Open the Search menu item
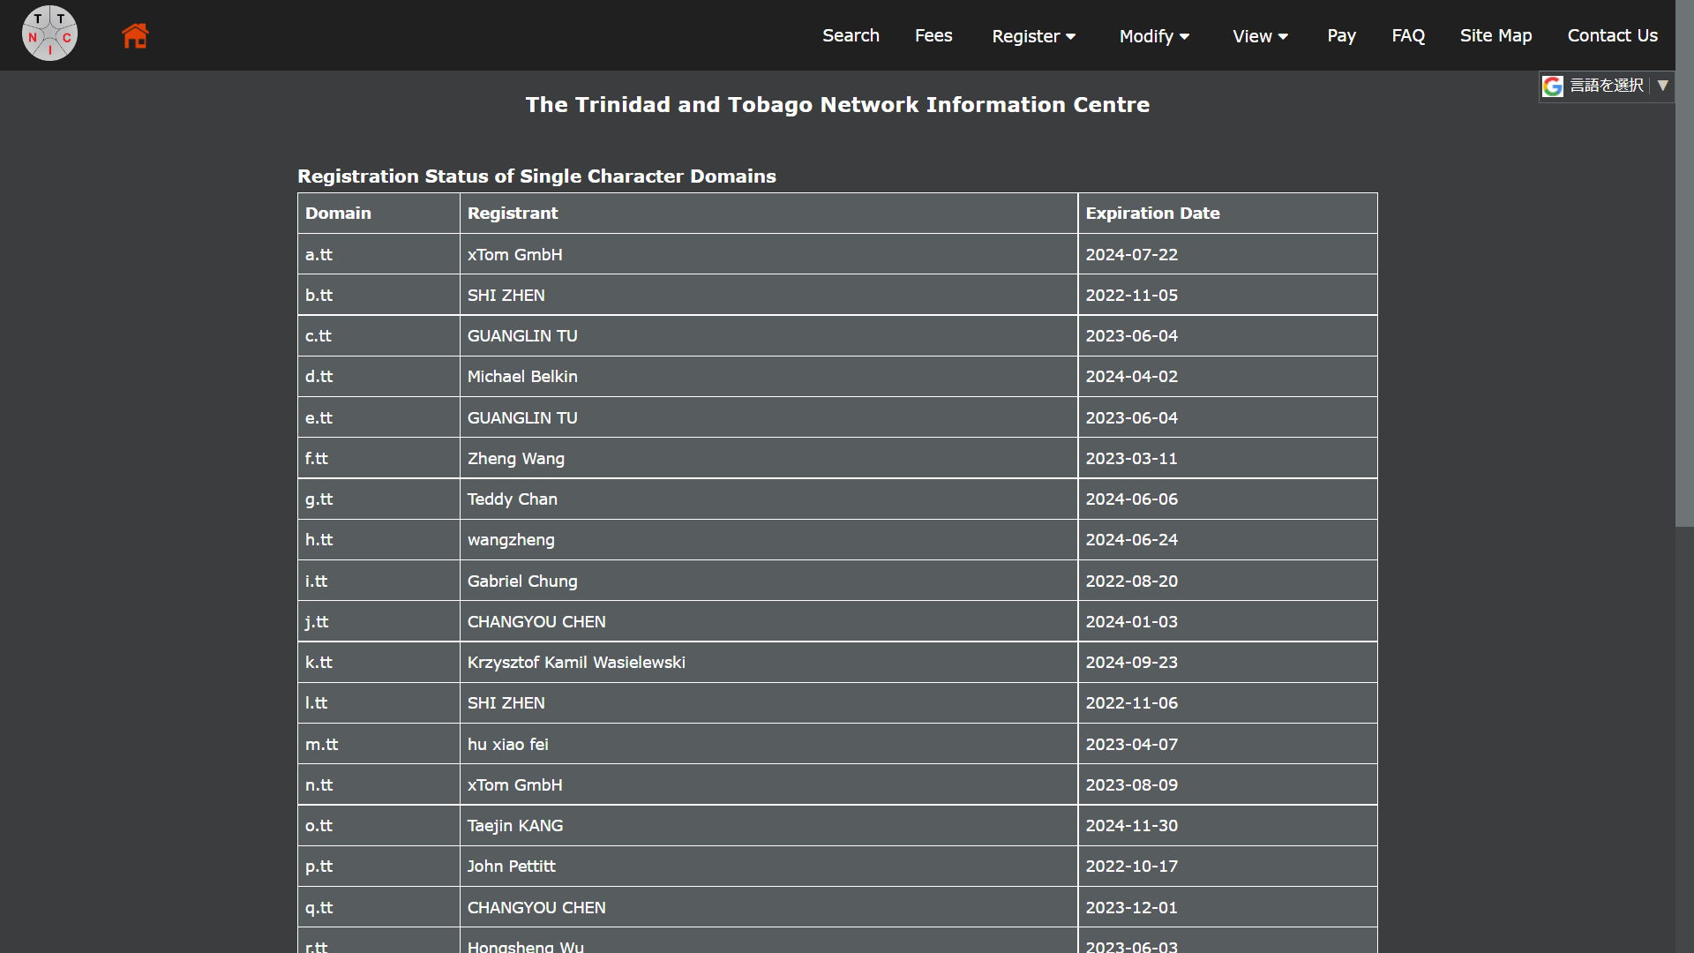 click(x=851, y=35)
